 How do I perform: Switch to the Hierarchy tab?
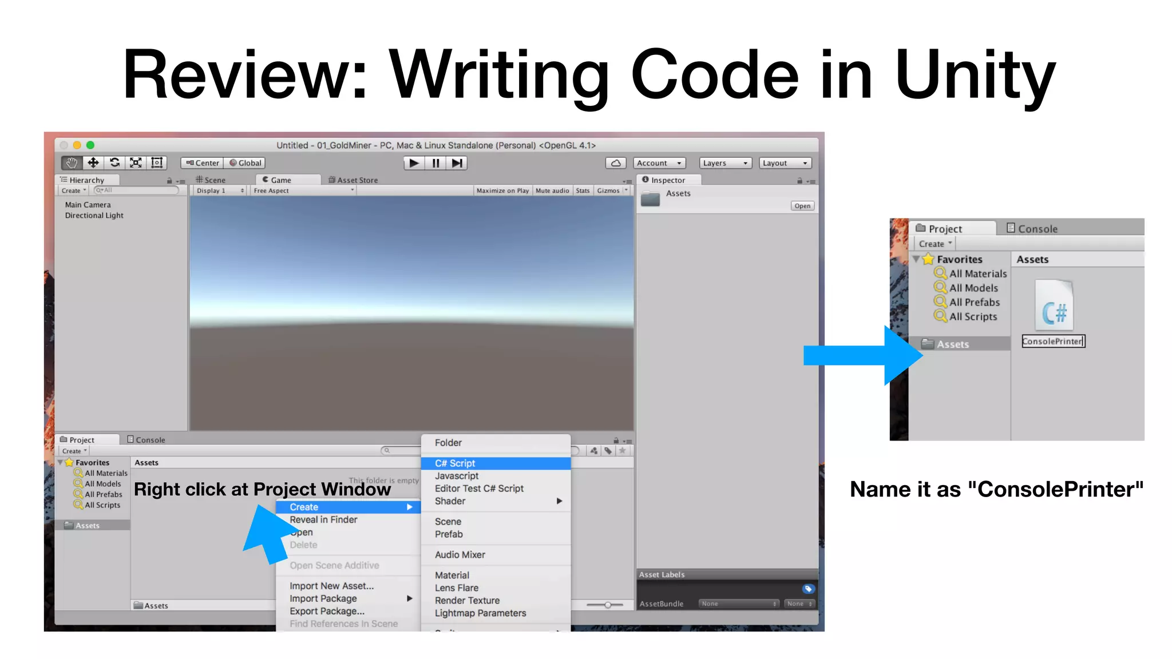[87, 180]
